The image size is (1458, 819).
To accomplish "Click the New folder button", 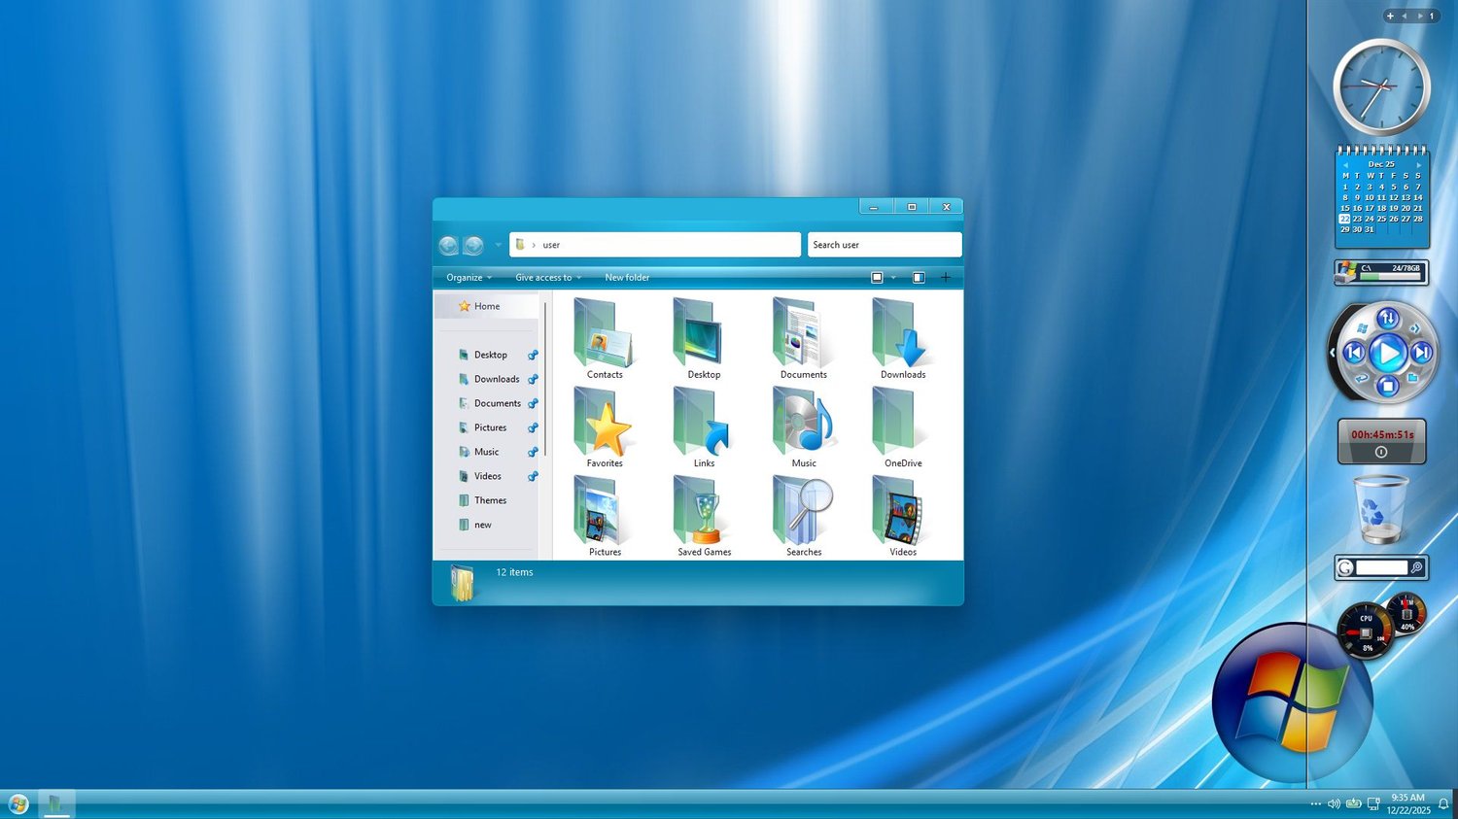I will click(x=627, y=278).
